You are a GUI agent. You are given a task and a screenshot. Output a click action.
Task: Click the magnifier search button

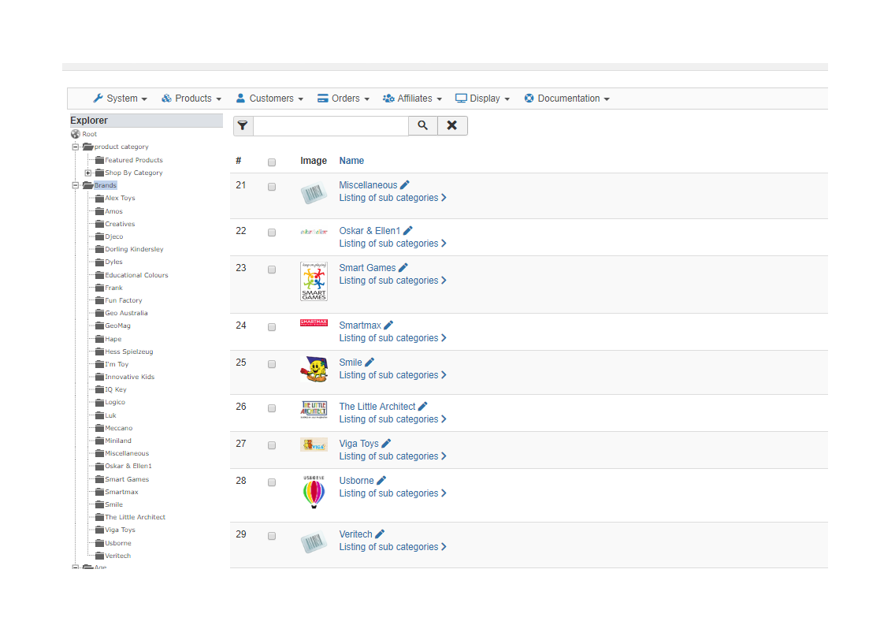(423, 126)
